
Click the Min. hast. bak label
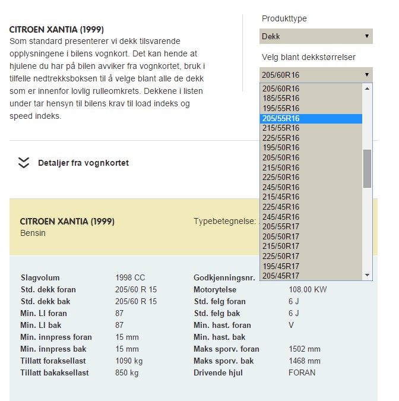pyautogui.click(x=220, y=337)
